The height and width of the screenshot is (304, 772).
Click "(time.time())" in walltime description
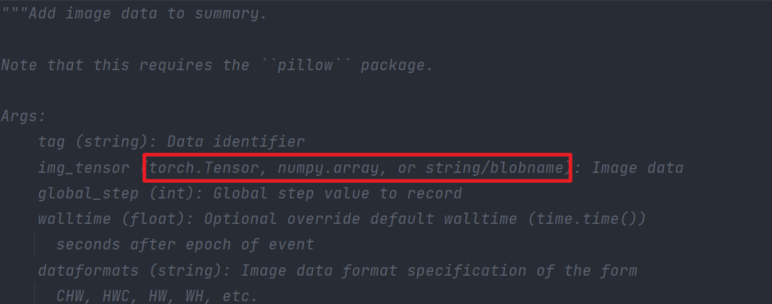(587, 219)
